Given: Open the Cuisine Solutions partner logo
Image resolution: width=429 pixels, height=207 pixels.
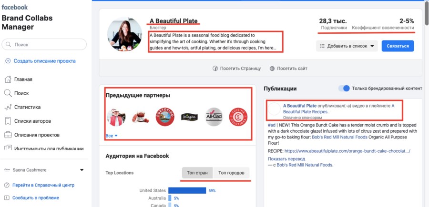Looking at the screenshot, I should pos(238,117).
